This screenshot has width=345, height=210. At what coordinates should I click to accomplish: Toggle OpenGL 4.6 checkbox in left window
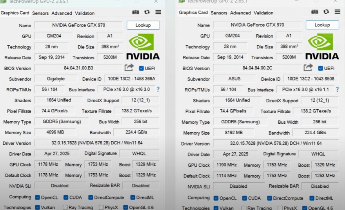coord(125,207)
